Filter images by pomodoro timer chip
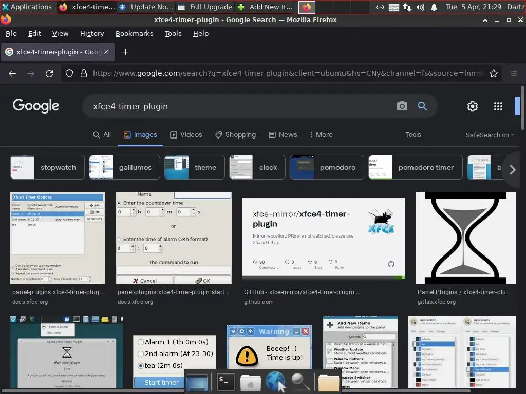This screenshot has width=526, height=394. 415,167
